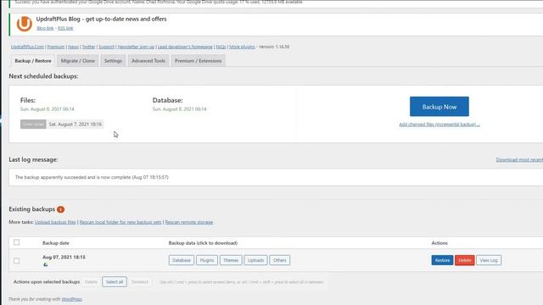Open the Migrate / Clone tab
This screenshot has width=543, height=305.
[x=77, y=61]
